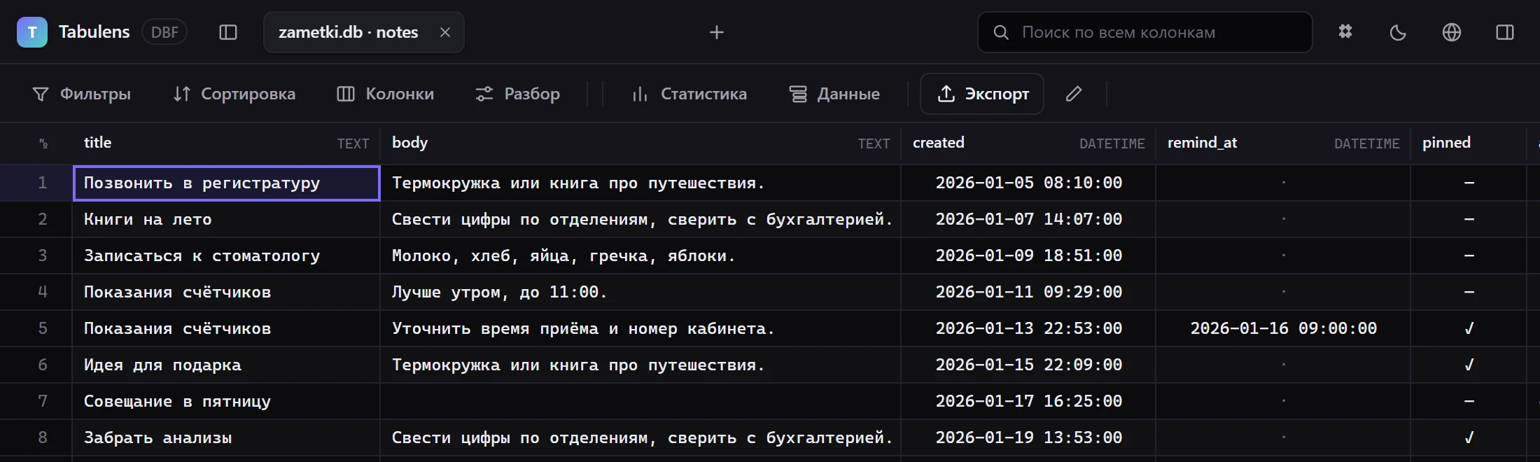Viewport: 1540px width, 462px height.
Task: Select cell Лучше утром, до 11:00.
Action: point(640,292)
